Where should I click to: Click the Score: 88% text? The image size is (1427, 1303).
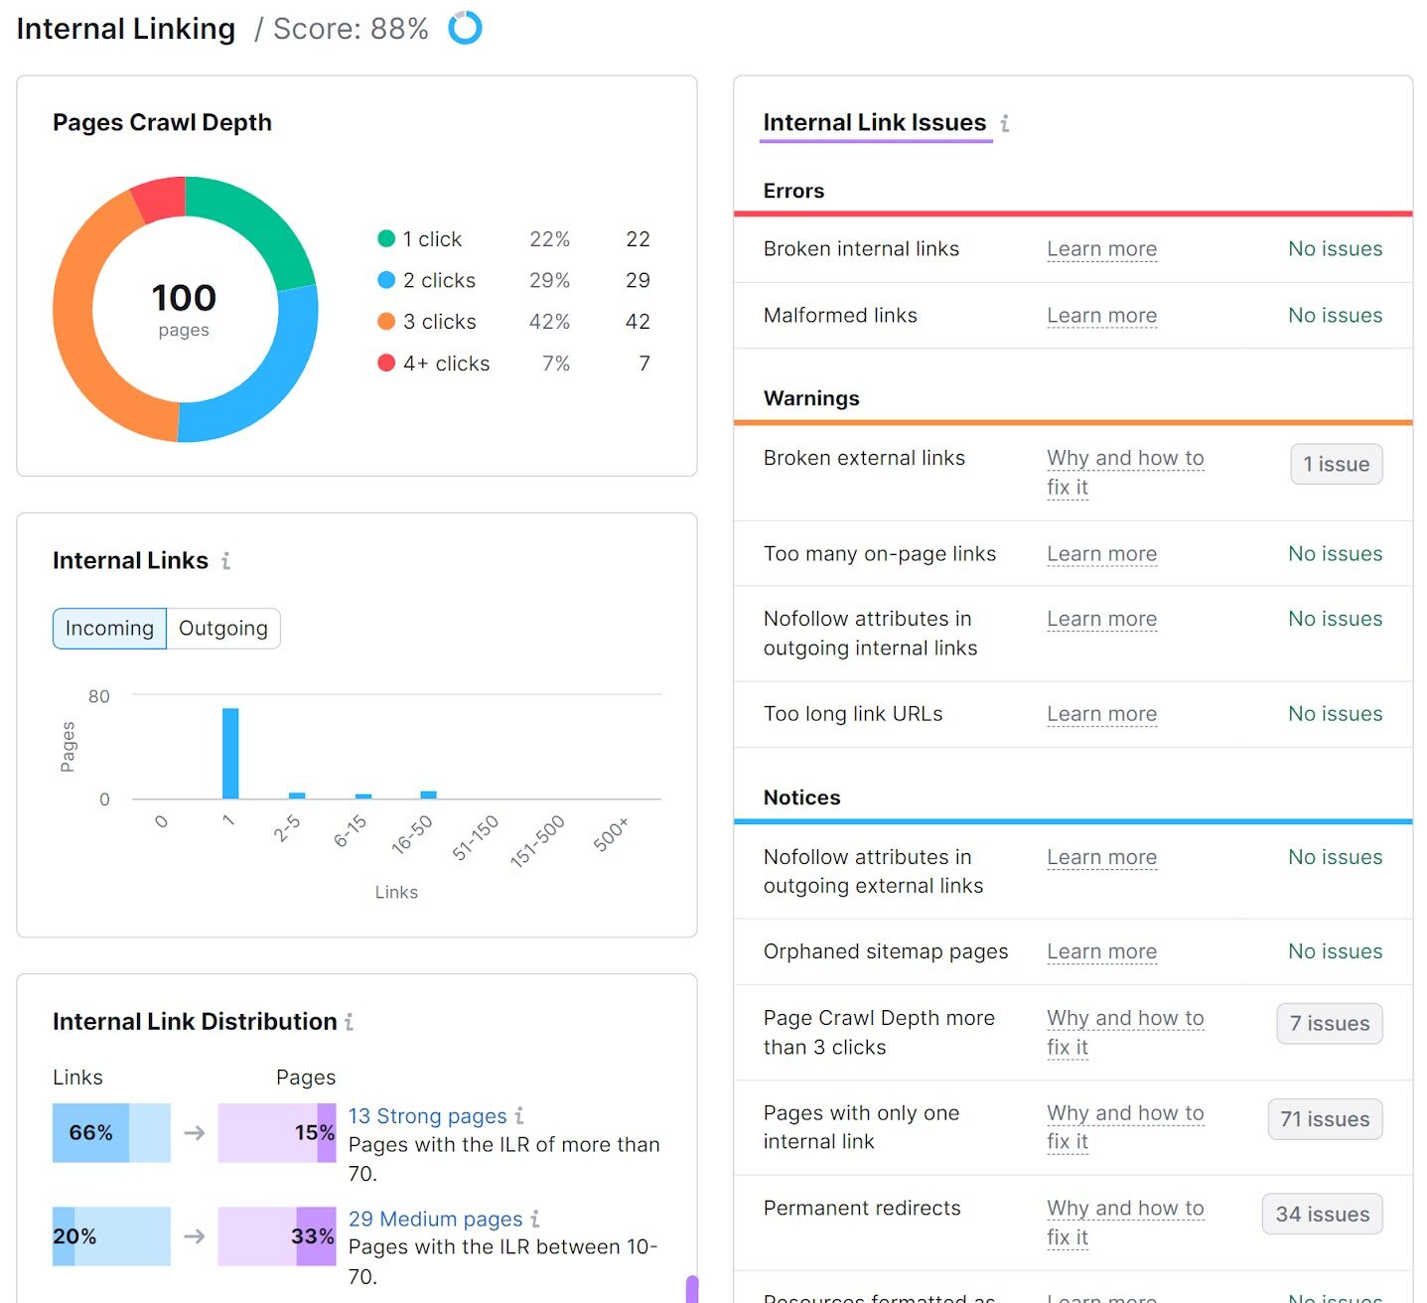tap(351, 29)
